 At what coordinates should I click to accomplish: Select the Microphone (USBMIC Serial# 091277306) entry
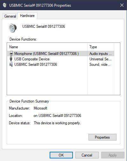click(x=46, y=54)
